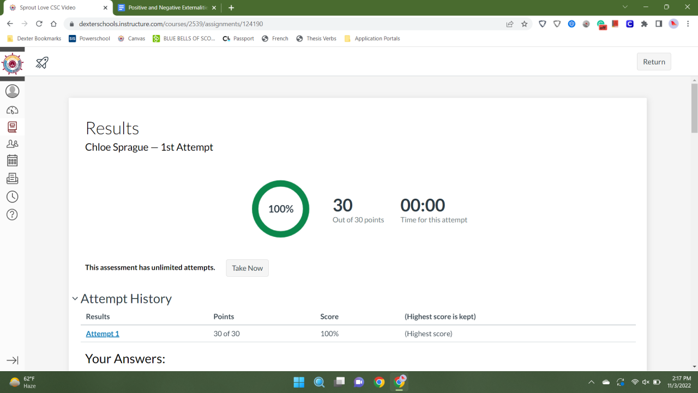Open Windows Search from the taskbar
This screenshot has width=698, height=393.
point(319,382)
